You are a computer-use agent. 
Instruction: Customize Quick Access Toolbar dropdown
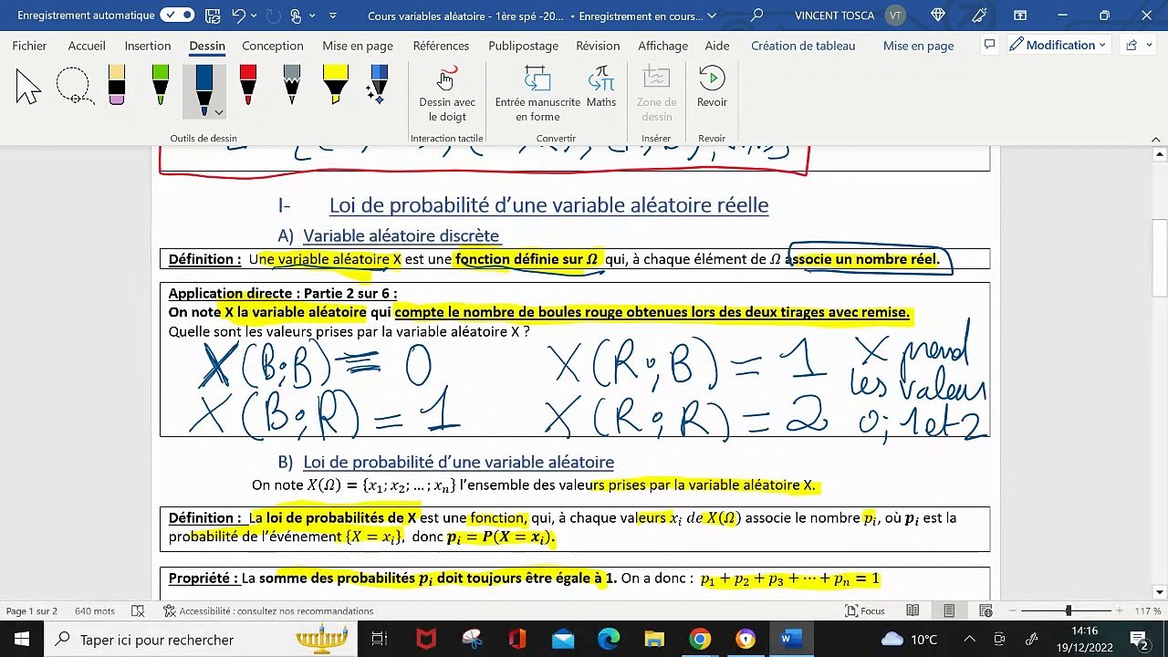332,16
